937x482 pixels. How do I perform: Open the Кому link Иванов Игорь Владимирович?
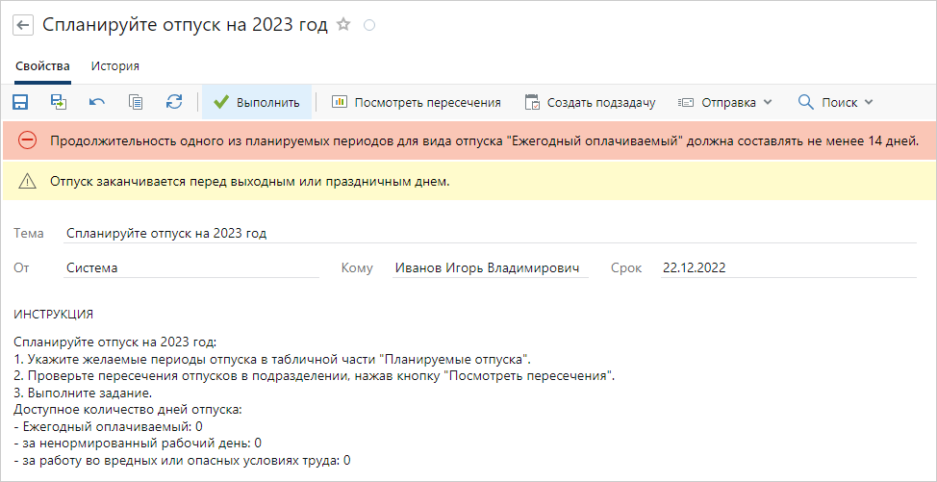click(487, 268)
